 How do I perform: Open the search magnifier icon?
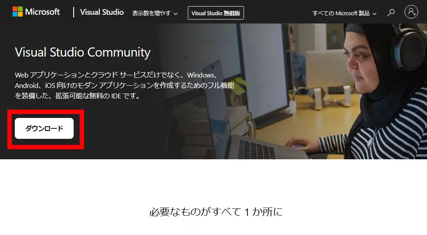391,13
